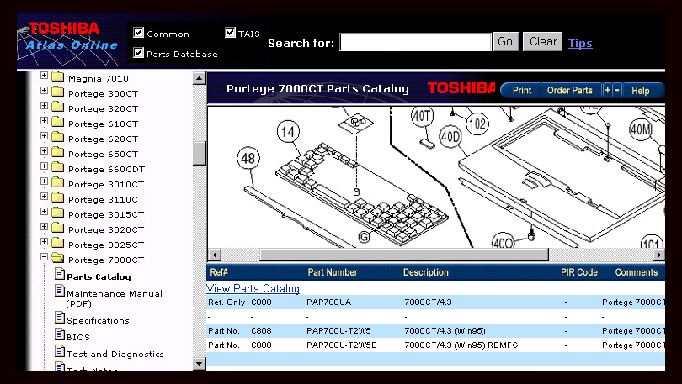Click the Portege 3110CT folder icon
The height and width of the screenshot is (384, 682).
(57, 197)
